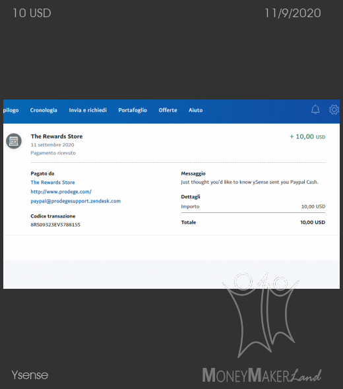The height and width of the screenshot is (389, 343).
Task: Follow The Rewards Store payer link
Action: [x=53, y=183]
